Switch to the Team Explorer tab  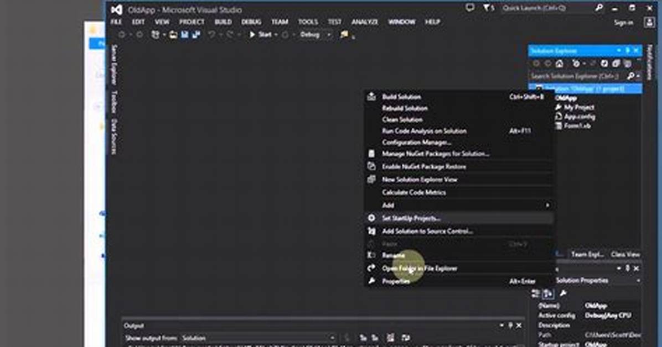point(587,254)
